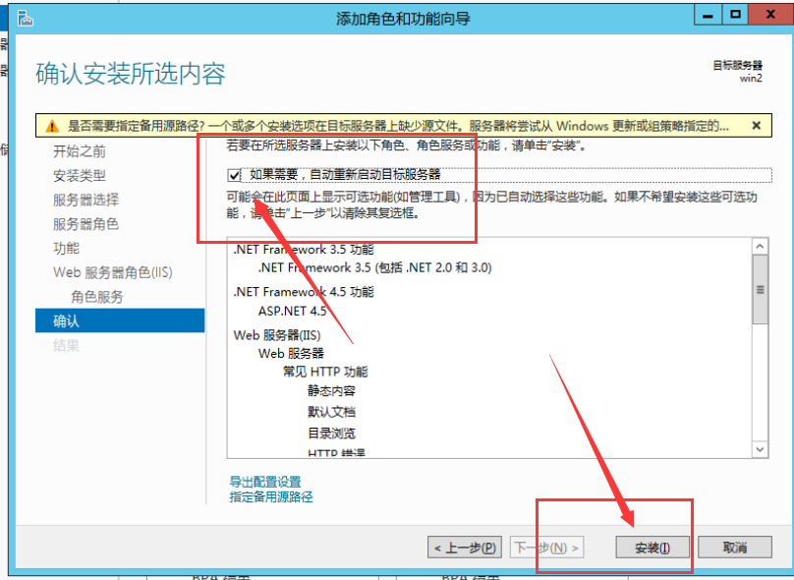The image size is (794, 580).
Task: Click the scrollbar down arrow
Action: pyautogui.click(x=761, y=448)
